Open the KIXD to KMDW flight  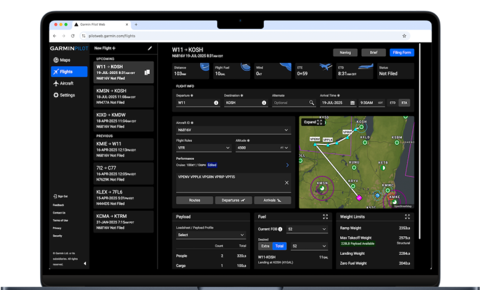(x=123, y=120)
